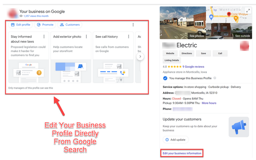Click the 4.8 star rating

pos(172,67)
